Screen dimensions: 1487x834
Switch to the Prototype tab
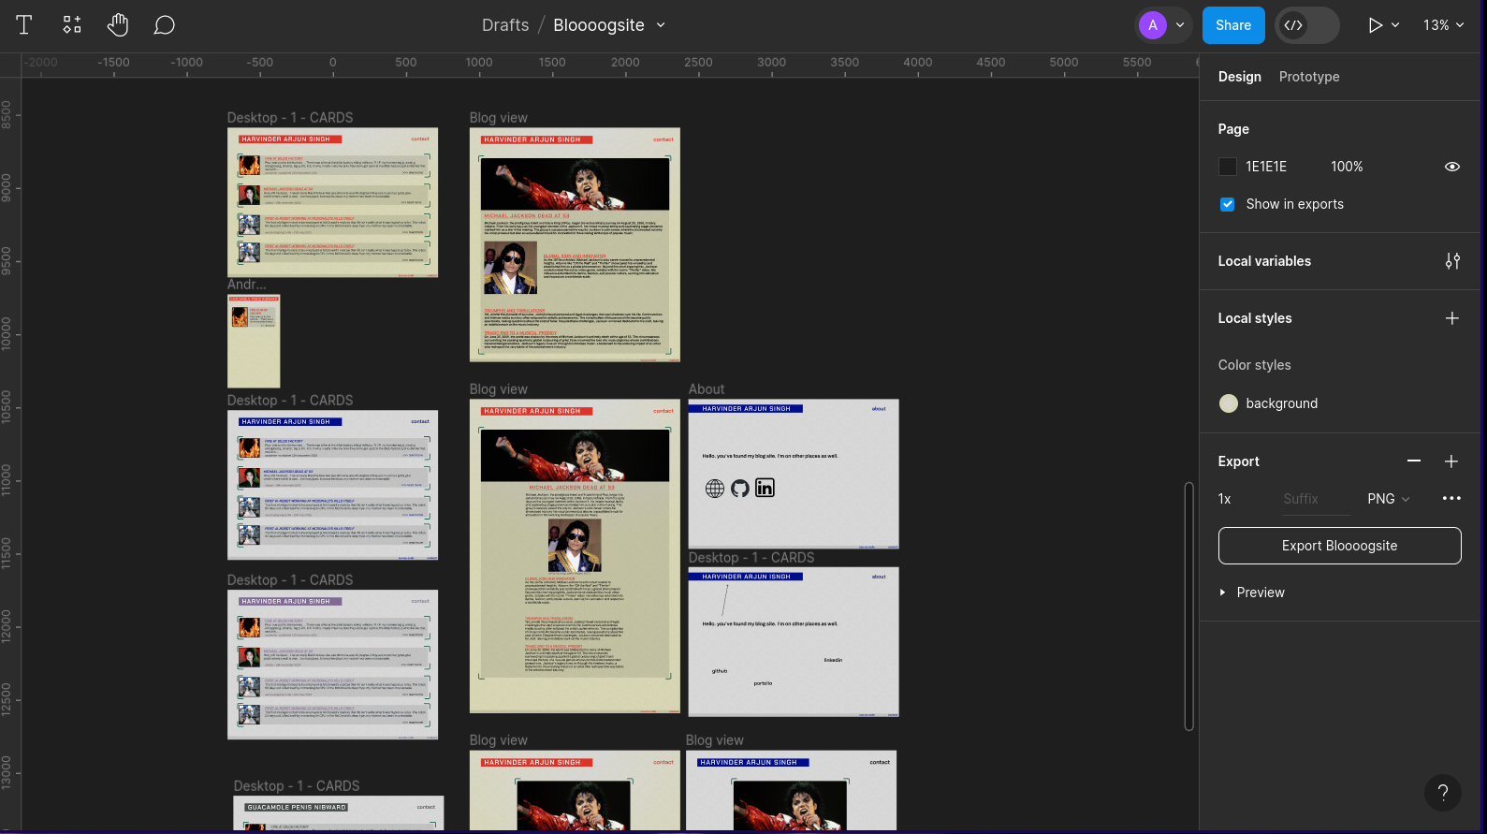(1308, 77)
